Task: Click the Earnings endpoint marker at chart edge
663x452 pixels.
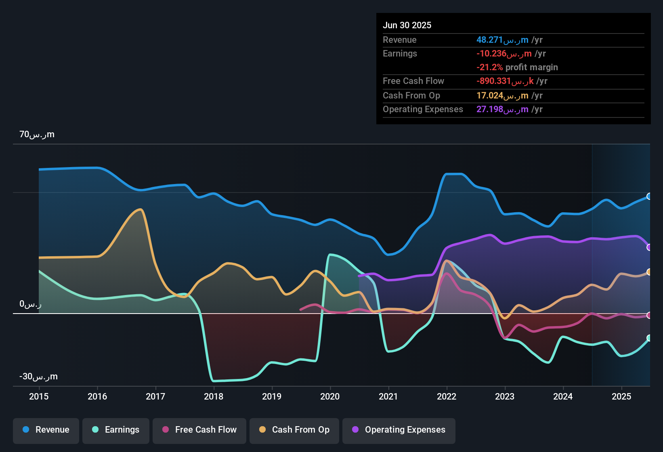Action: pyautogui.click(x=649, y=338)
